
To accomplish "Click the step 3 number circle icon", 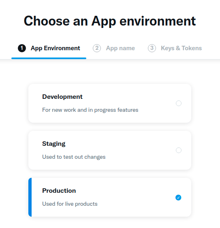I will (152, 48).
